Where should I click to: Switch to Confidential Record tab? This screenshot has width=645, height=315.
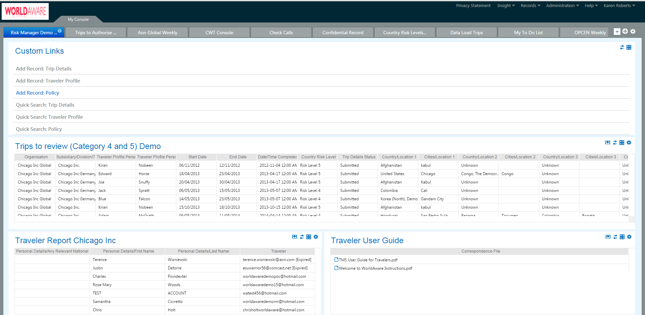pyautogui.click(x=343, y=33)
